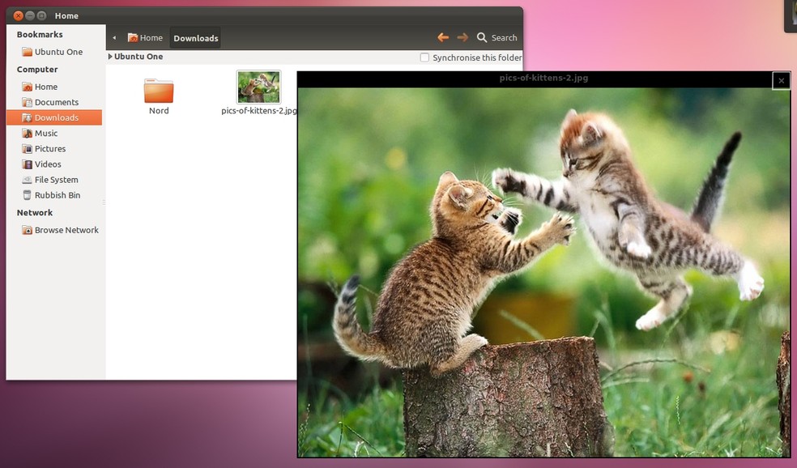Minimize the Home file manager window
Screen dimensions: 797x468
tap(30, 15)
